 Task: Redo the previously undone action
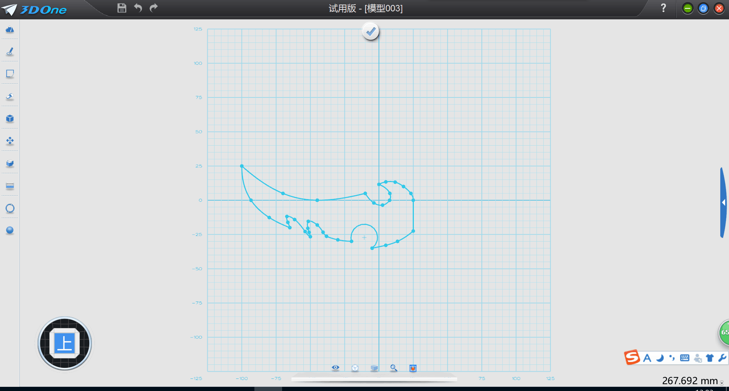pos(154,8)
